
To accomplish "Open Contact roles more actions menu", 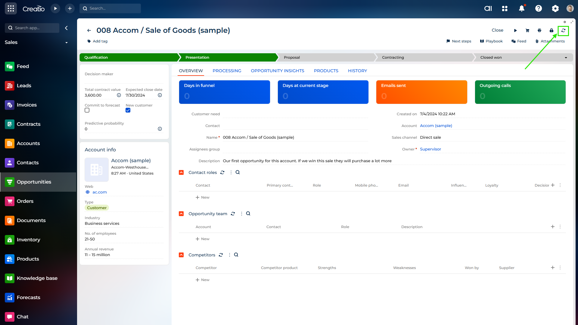I will tap(231, 172).
